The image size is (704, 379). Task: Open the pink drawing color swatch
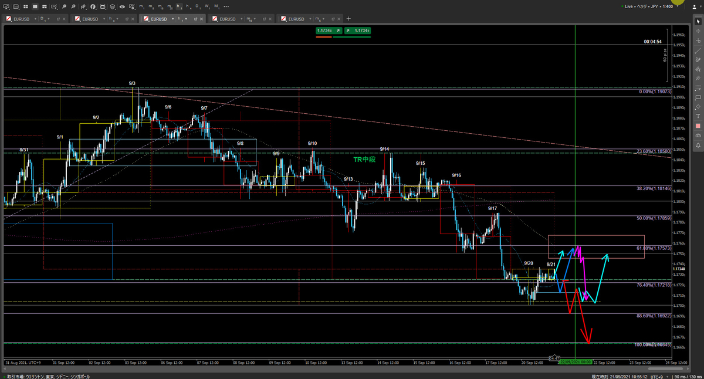698,126
